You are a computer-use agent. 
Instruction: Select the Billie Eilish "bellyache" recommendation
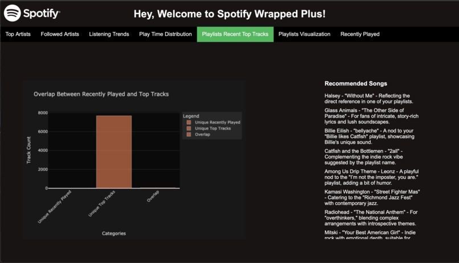[369, 136]
